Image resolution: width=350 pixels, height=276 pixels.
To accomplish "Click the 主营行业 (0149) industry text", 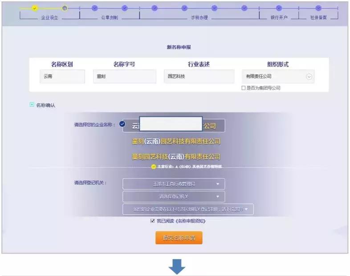I will pos(189,166).
